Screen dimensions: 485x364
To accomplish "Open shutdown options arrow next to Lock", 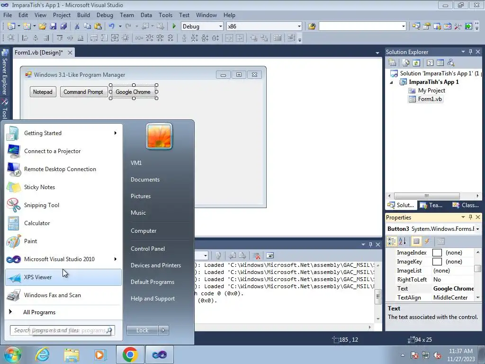I will [x=163, y=330].
